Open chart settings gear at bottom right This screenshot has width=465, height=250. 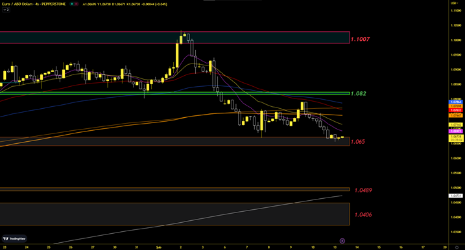457,247
